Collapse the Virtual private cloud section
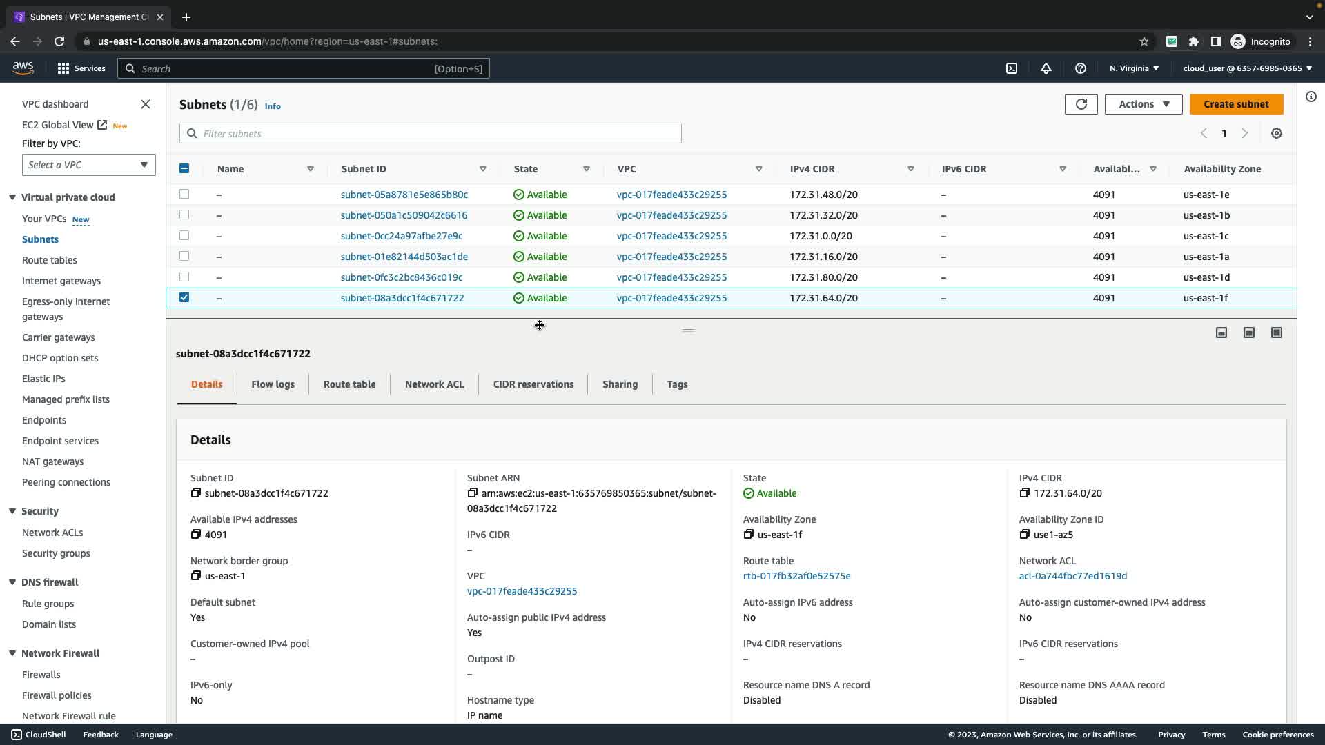Image resolution: width=1325 pixels, height=745 pixels. tap(12, 197)
